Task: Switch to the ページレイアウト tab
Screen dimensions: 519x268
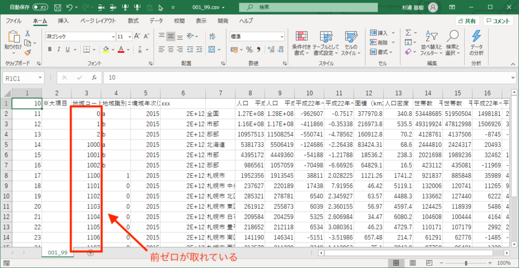Action: click(x=98, y=21)
